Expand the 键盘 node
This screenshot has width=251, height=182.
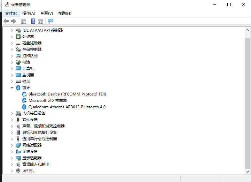point(12,81)
